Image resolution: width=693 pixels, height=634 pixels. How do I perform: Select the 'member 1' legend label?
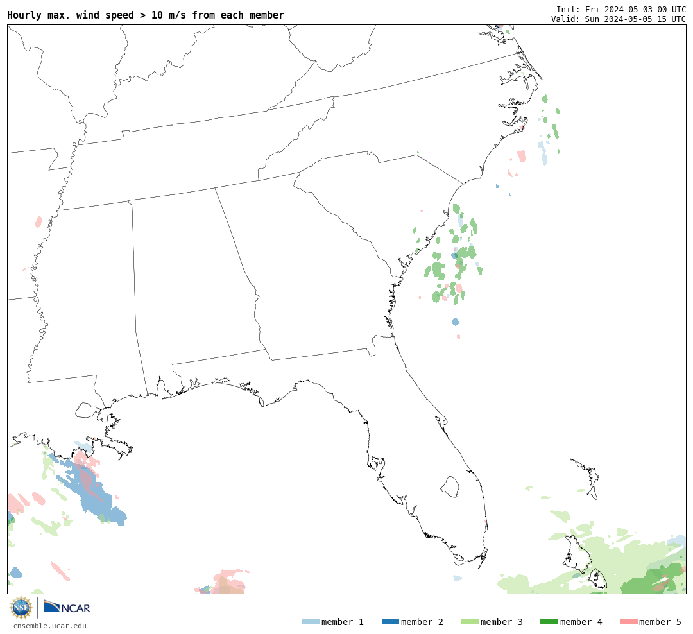pos(343,622)
